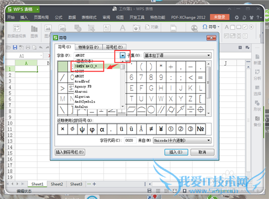Open the PDF-XChange 2012 ribbon tab
The width and height of the screenshot is (269, 199).
click(188, 17)
